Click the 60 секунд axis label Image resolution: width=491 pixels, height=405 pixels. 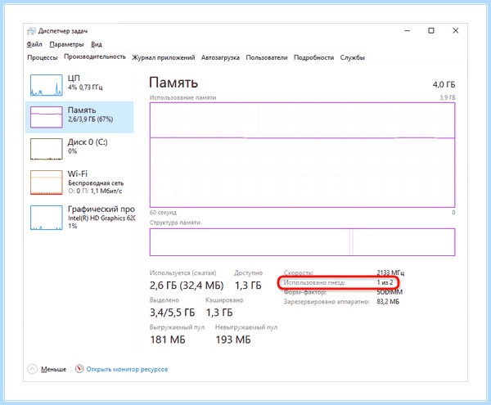pyautogui.click(x=163, y=213)
